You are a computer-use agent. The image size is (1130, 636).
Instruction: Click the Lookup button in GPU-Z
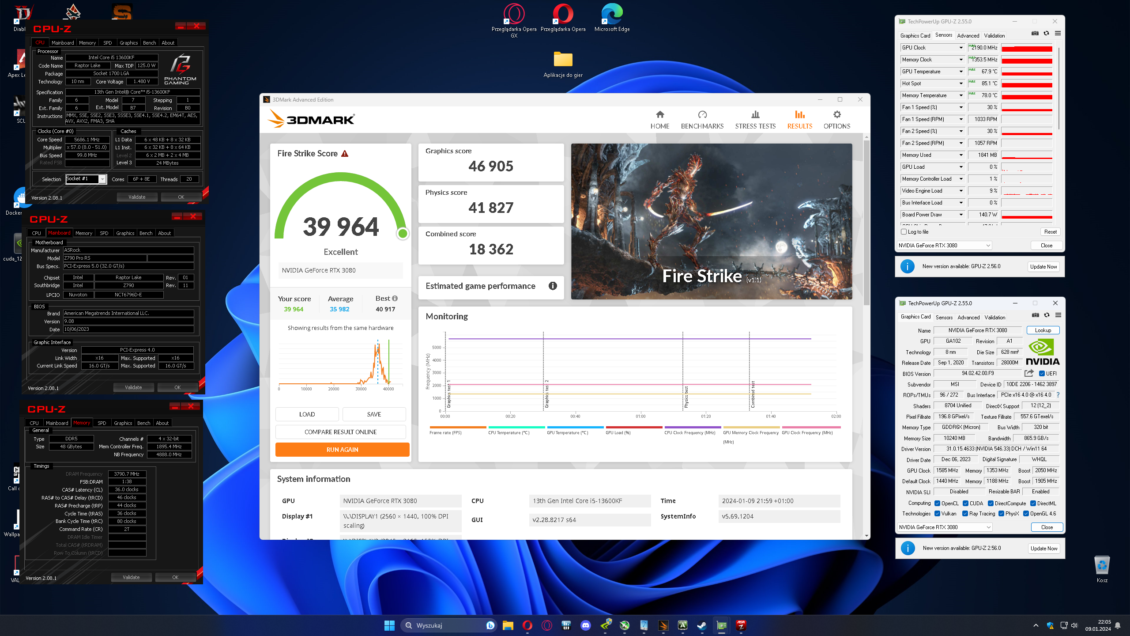tap(1043, 330)
